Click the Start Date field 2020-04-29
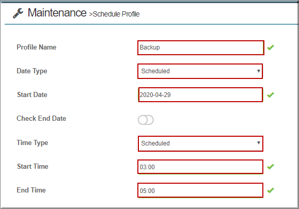The image size is (299, 209). coord(200,94)
